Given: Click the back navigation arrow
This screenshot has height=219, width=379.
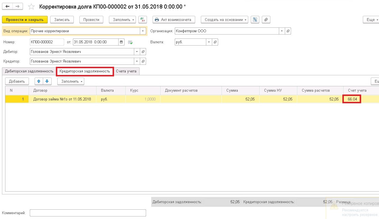Looking at the screenshot, I should (x=7, y=6).
